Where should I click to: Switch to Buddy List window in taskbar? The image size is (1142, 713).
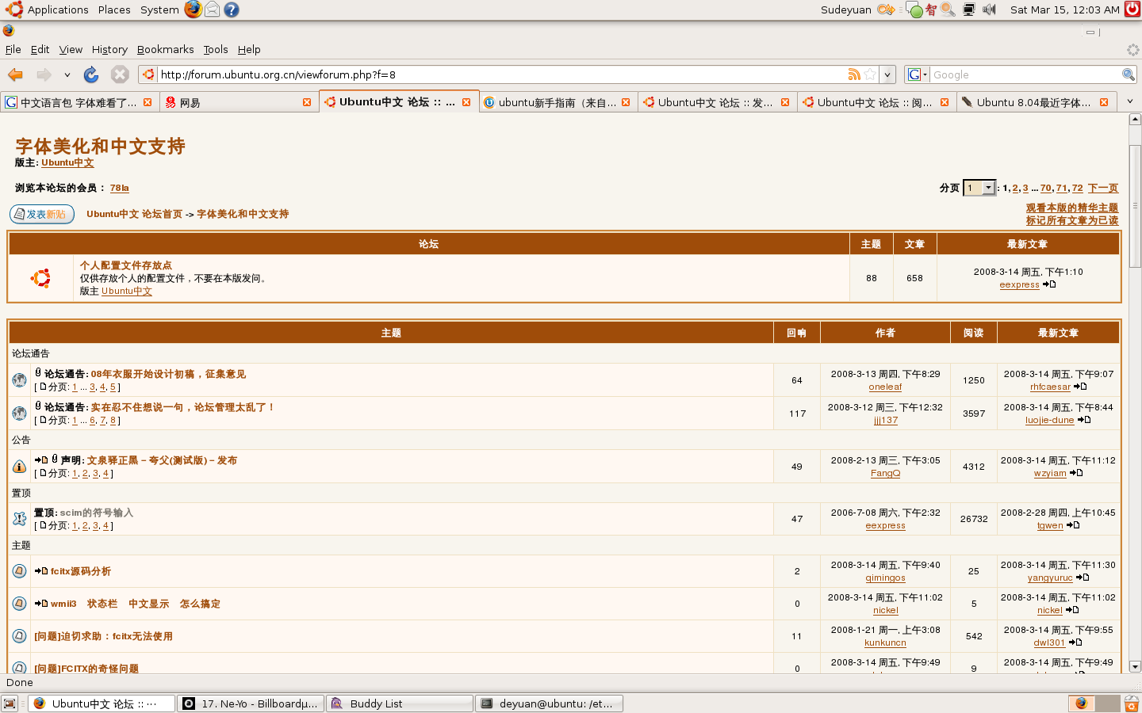(x=400, y=703)
